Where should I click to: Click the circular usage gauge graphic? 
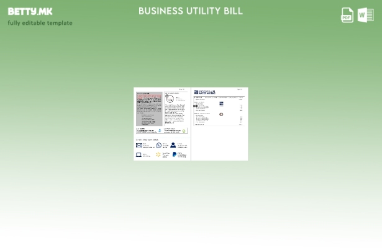tap(170, 99)
